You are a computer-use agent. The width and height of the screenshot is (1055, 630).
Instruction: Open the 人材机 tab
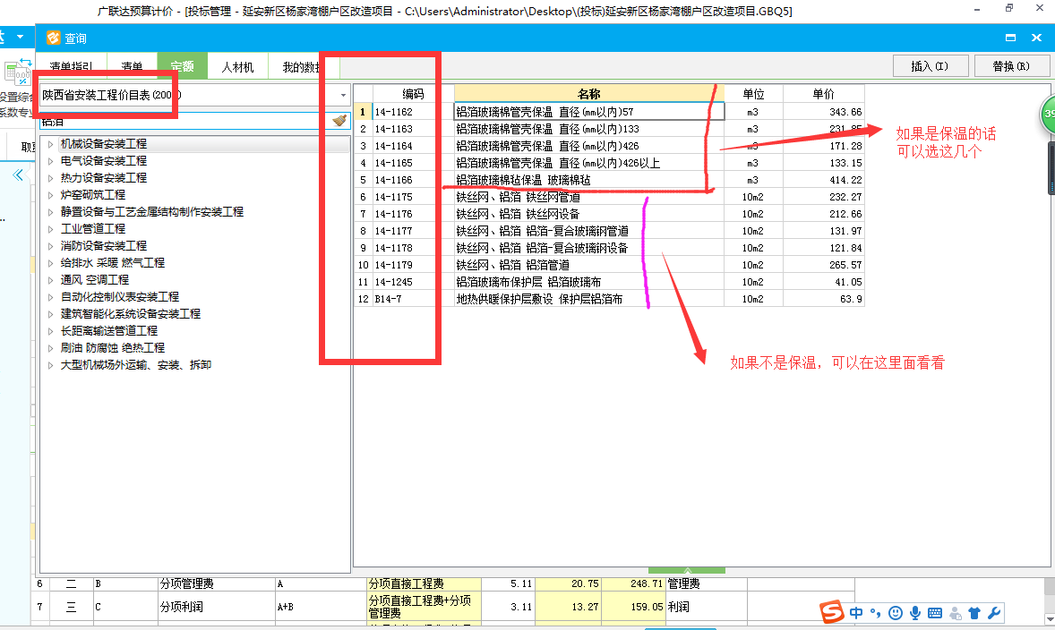coord(237,66)
